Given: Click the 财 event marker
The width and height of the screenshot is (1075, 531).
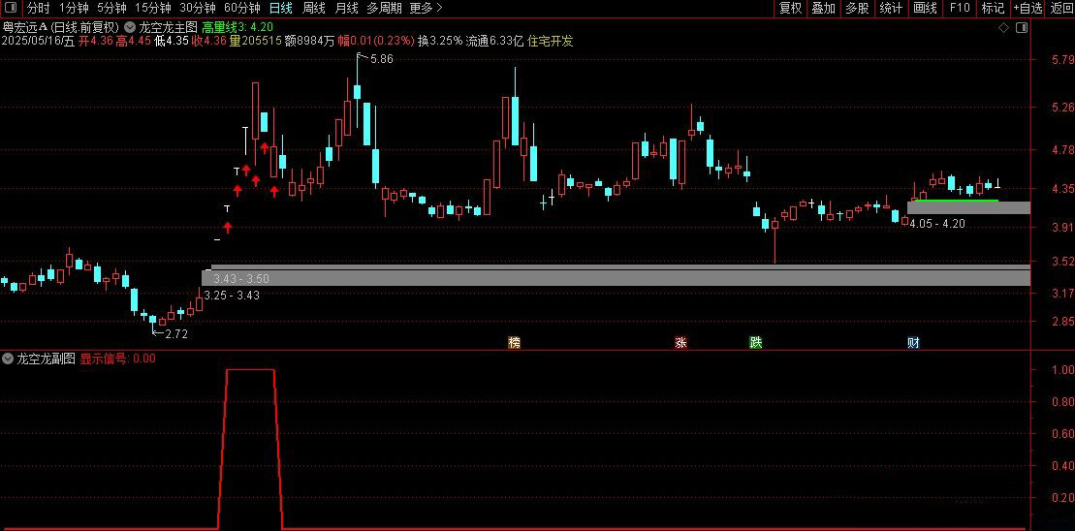Looking at the screenshot, I should [x=913, y=343].
